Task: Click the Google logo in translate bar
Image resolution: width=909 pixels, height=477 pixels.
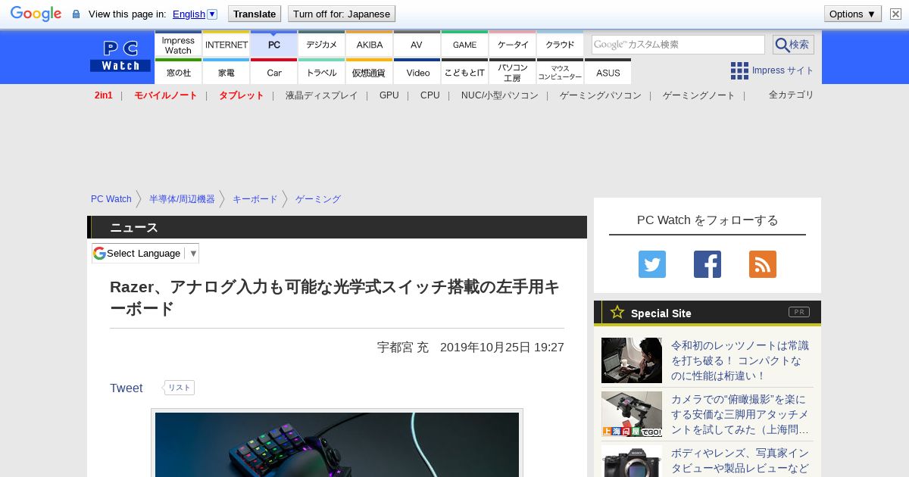Action: 36,14
